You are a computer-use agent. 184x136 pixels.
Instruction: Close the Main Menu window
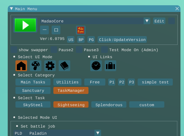pos(177,9)
